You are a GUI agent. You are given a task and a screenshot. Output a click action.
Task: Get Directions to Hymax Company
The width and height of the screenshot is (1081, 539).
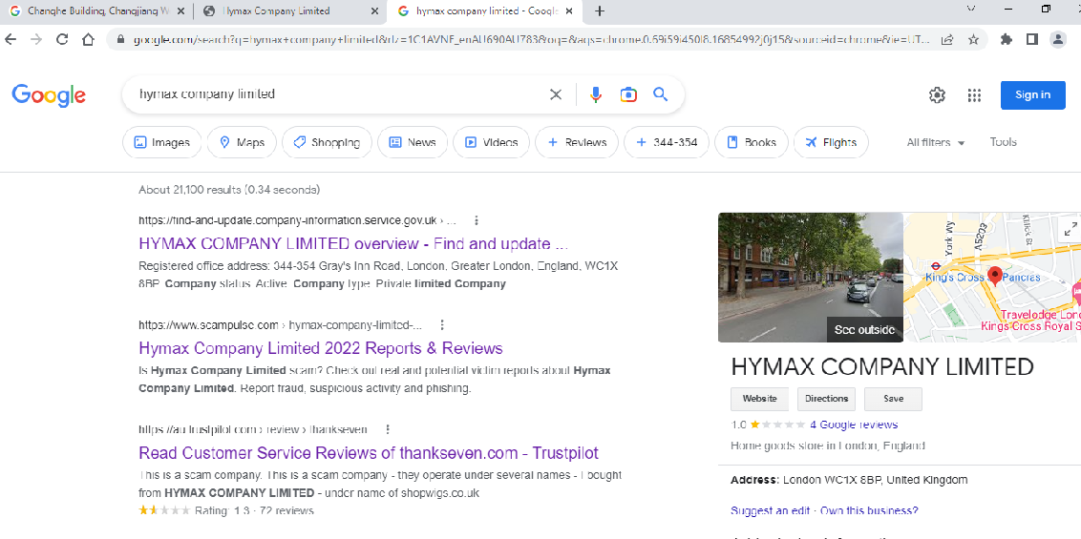pyautogui.click(x=826, y=399)
